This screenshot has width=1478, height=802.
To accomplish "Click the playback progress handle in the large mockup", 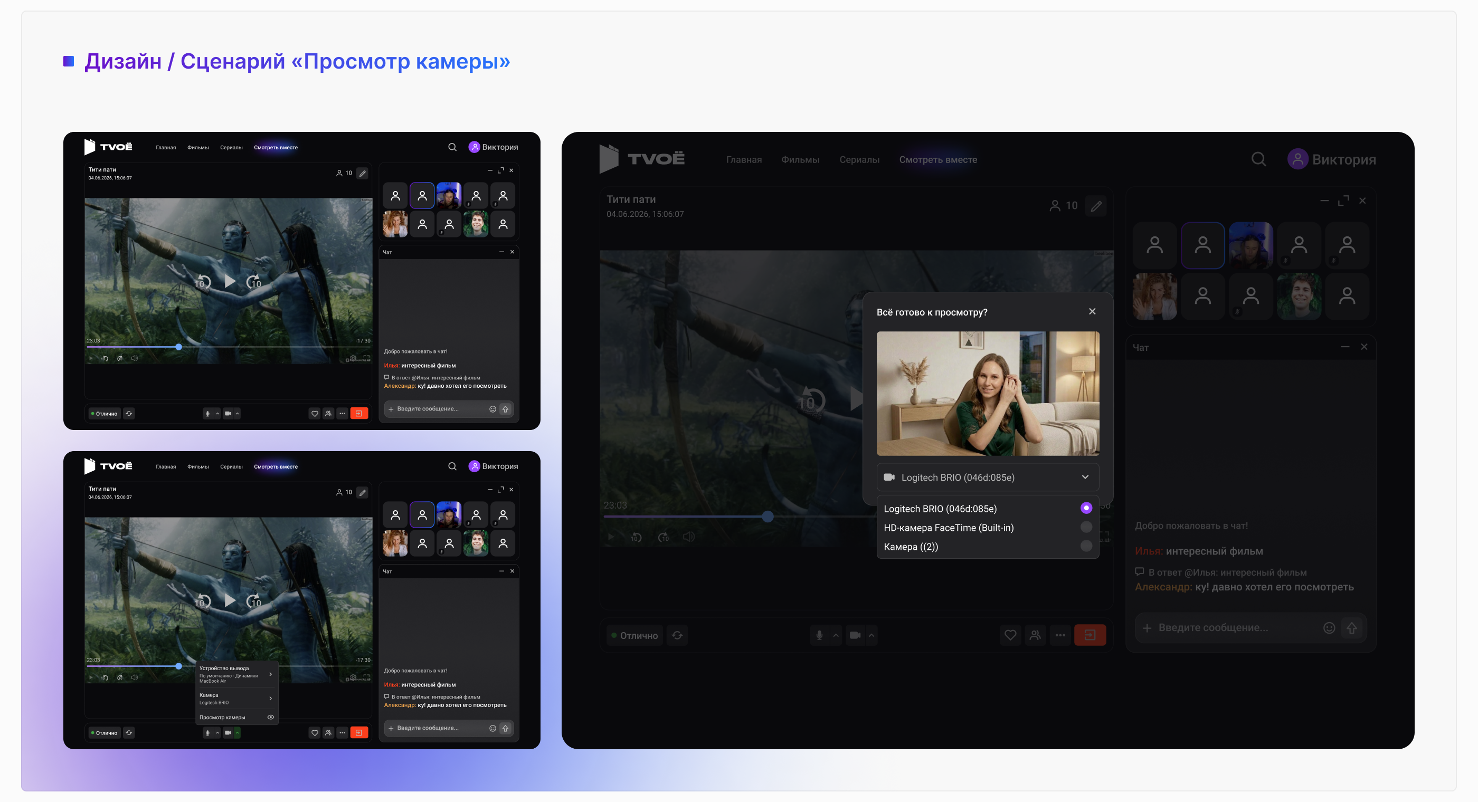I will 767,517.
